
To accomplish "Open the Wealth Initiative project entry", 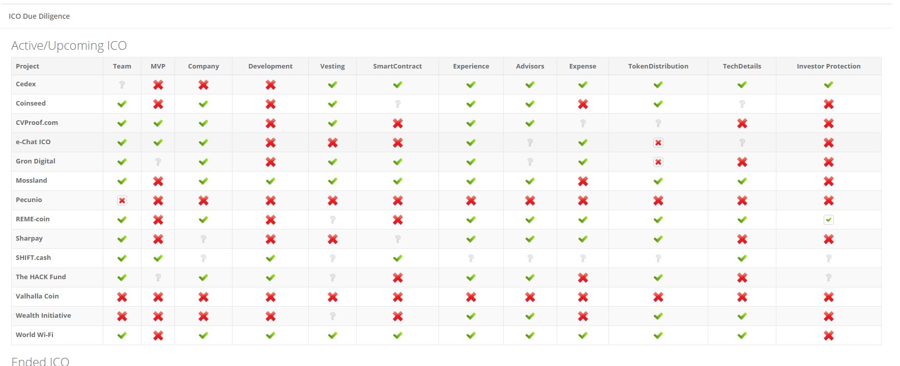I will click(43, 315).
